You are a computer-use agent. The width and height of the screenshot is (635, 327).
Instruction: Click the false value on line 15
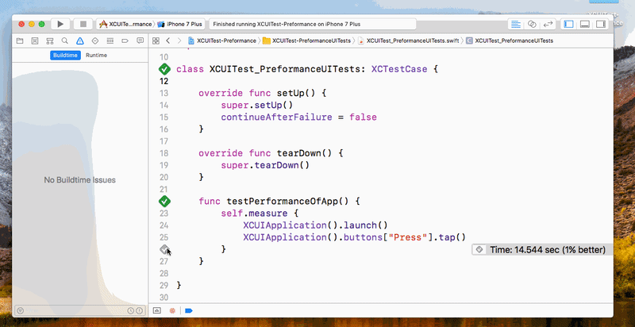click(364, 117)
